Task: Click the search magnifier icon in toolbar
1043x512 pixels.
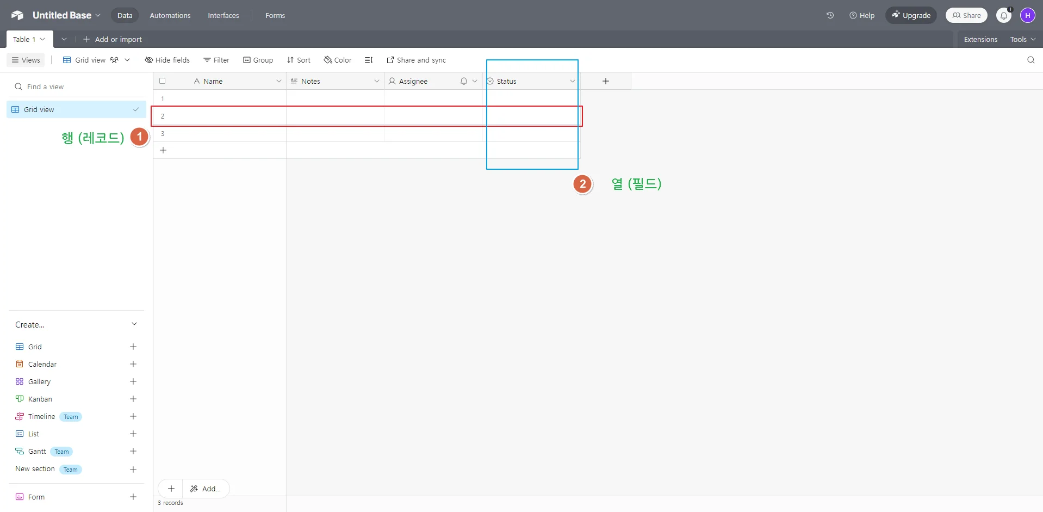Action: click(x=1030, y=60)
